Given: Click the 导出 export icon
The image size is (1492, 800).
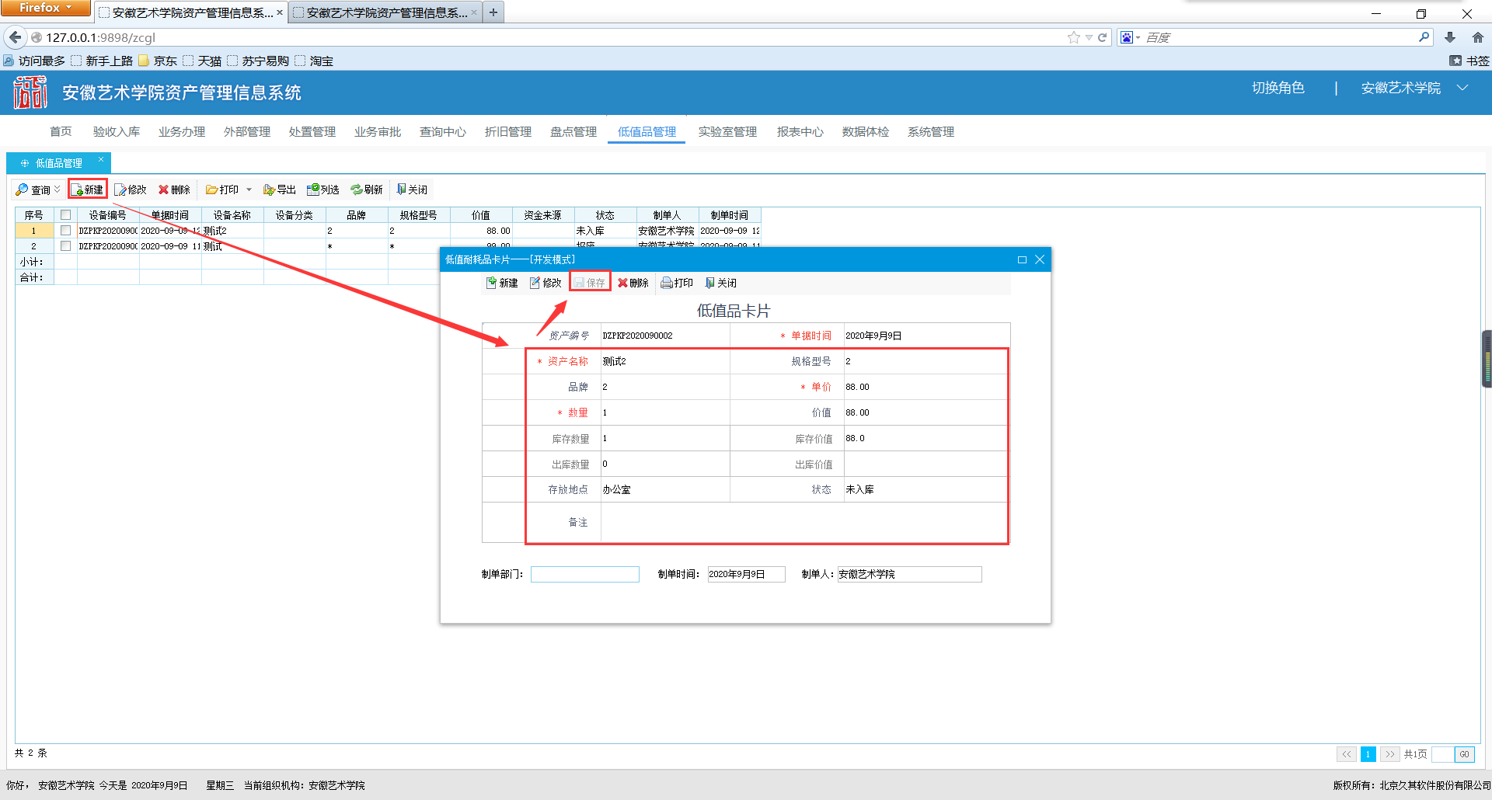Looking at the screenshot, I should [x=270, y=190].
